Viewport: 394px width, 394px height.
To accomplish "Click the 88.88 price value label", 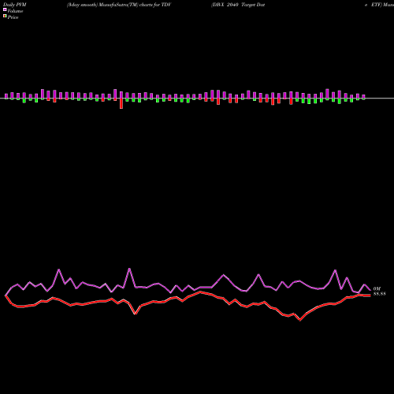I will (x=380, y=294).
